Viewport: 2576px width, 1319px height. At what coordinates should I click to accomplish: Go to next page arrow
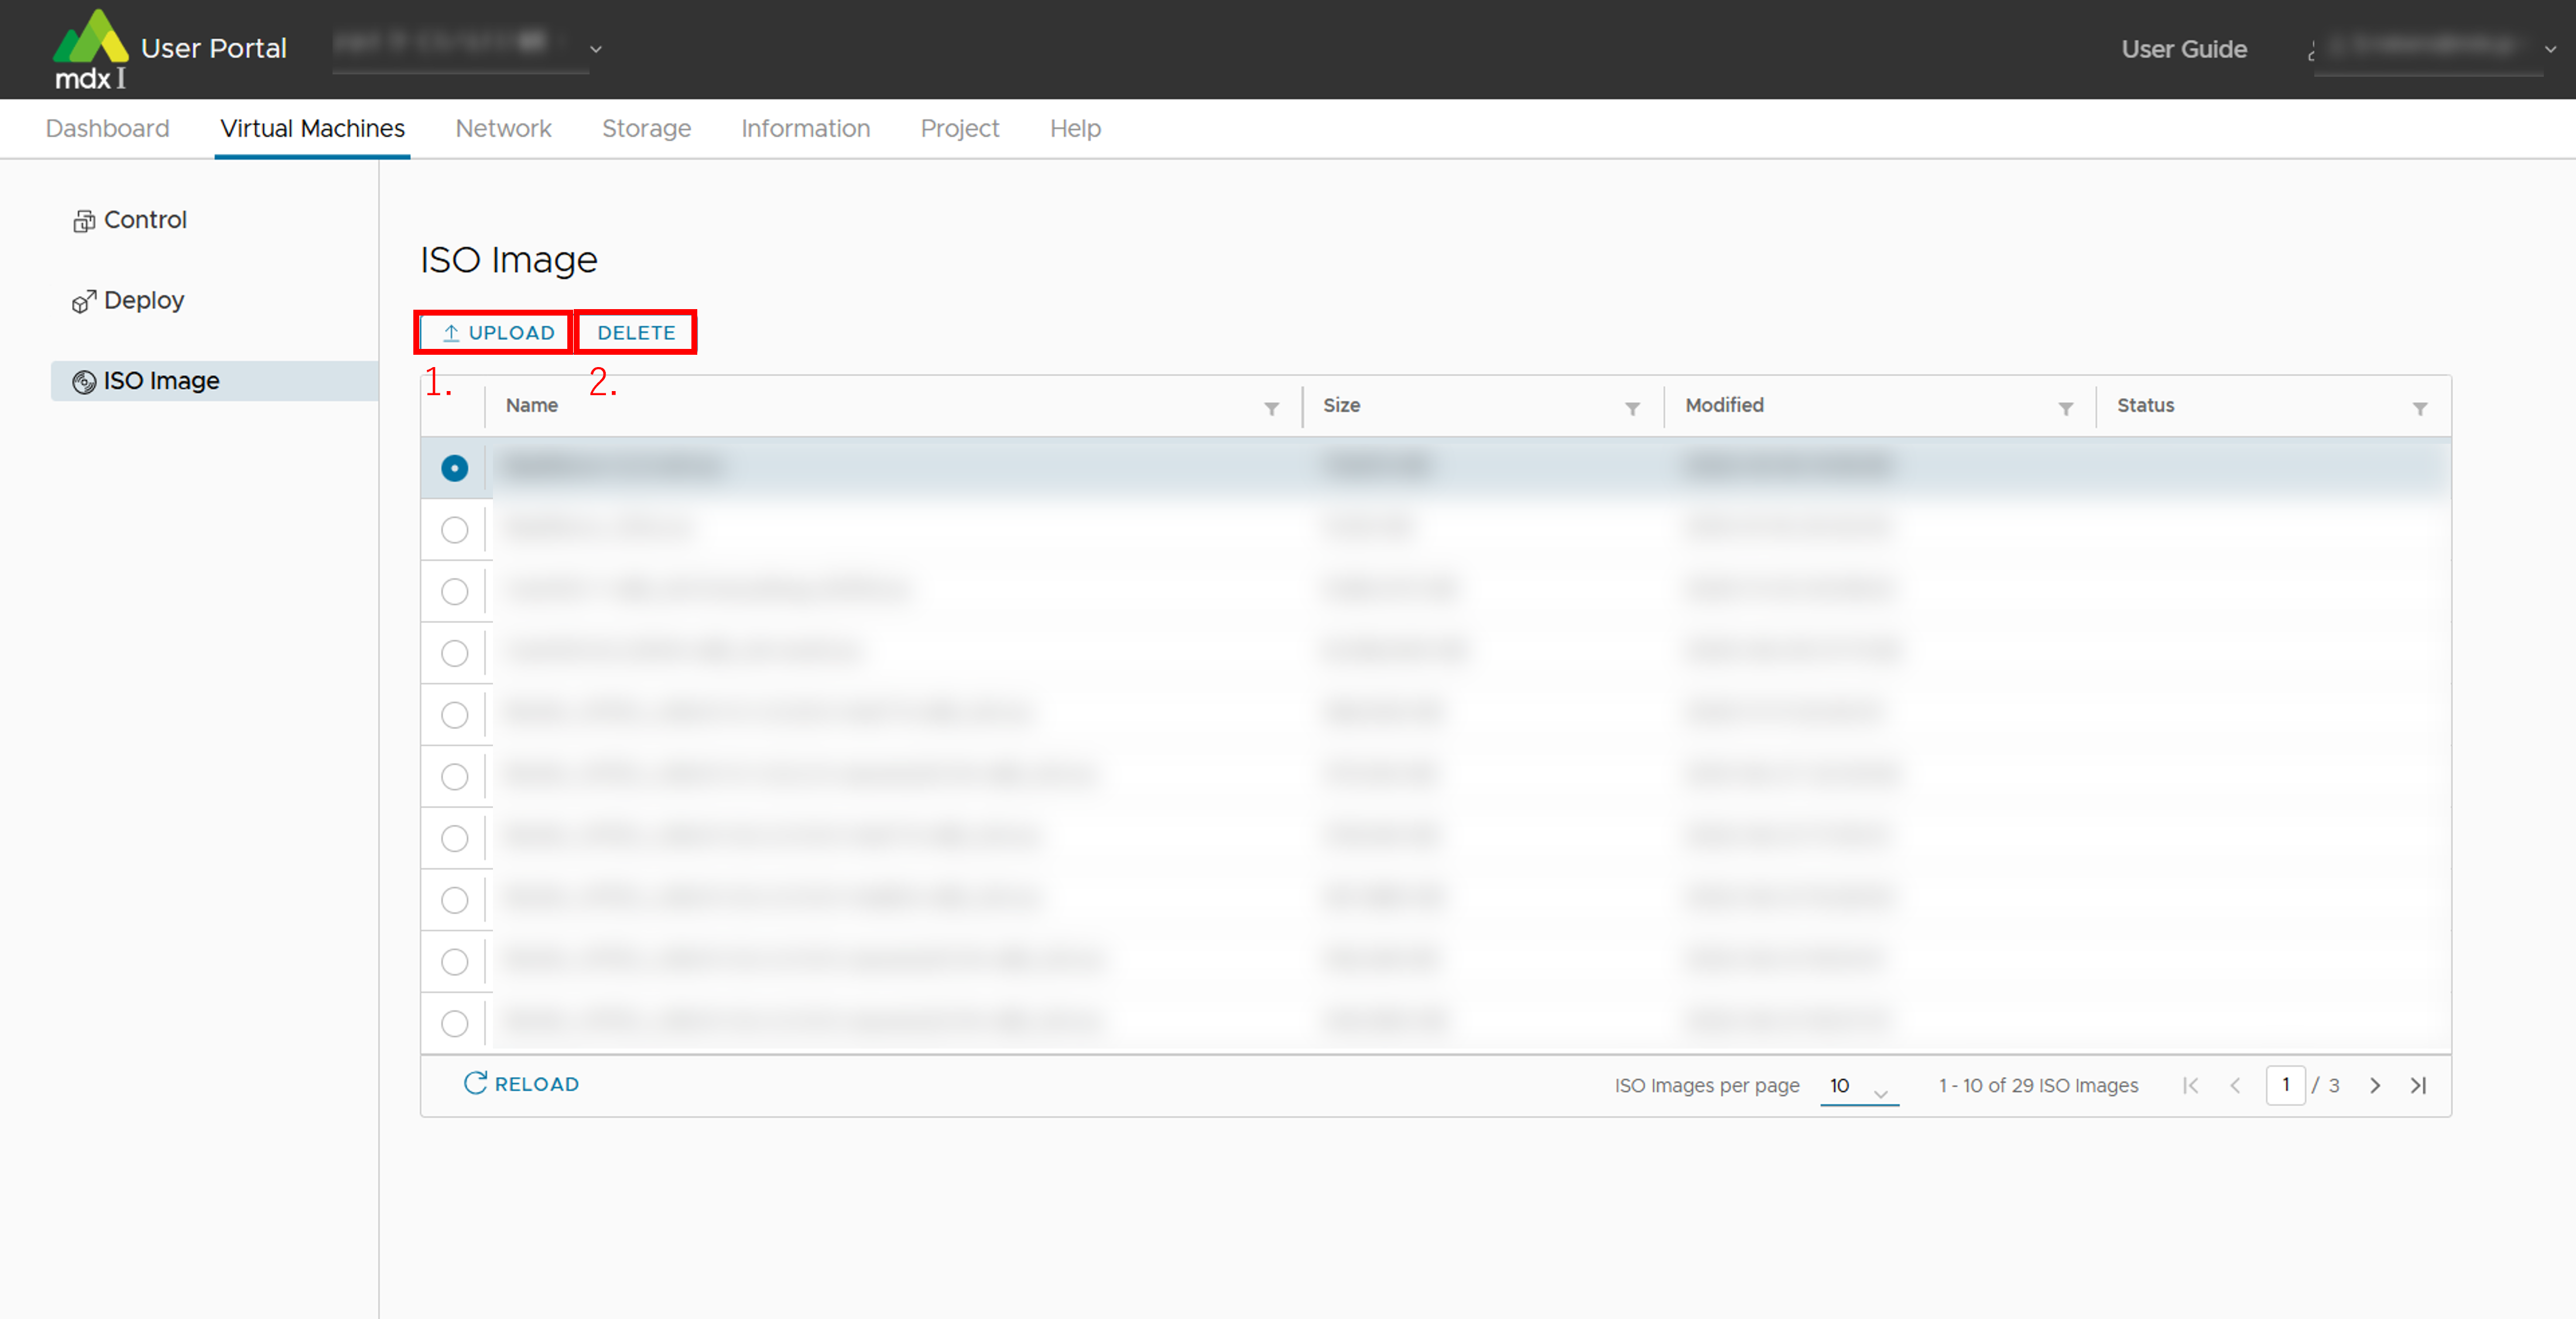2375,1085
